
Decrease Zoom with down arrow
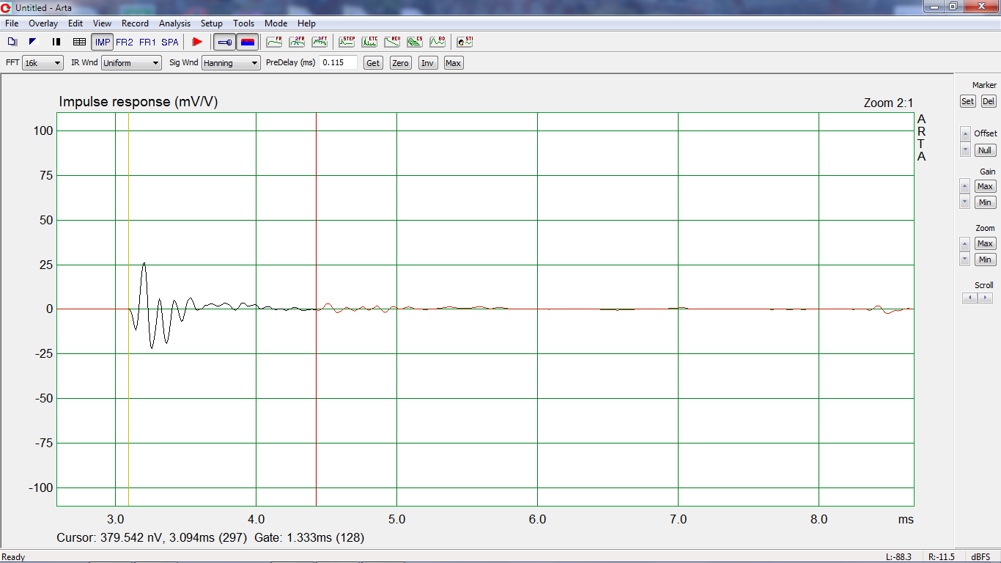click(965, 259)
